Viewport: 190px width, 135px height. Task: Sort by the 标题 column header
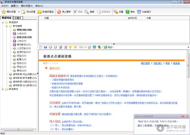click(x=47, y=18)
